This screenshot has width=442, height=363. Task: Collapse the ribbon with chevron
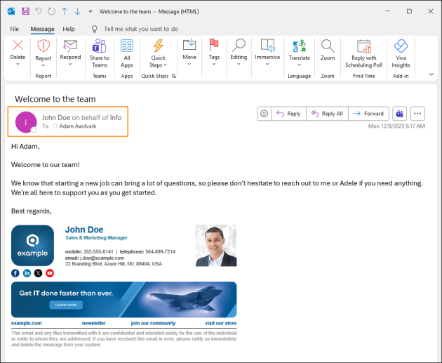[431, 74]
